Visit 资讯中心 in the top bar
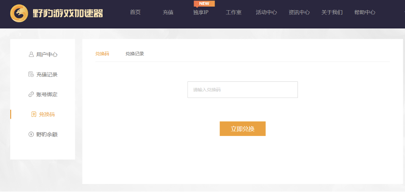The width and height of the screenshot is (405, 192). click(x=299, y=12)
